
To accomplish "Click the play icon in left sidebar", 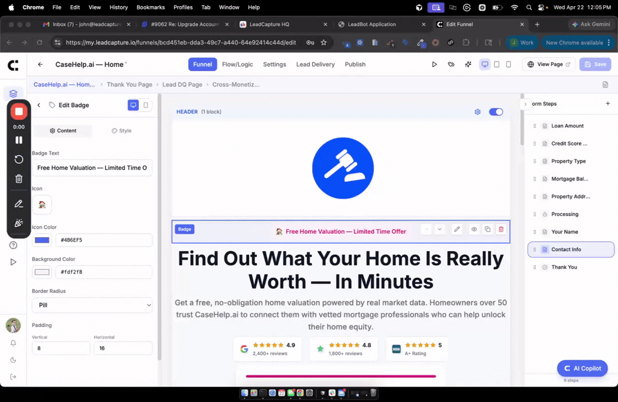I will click(x=13, y=262).
